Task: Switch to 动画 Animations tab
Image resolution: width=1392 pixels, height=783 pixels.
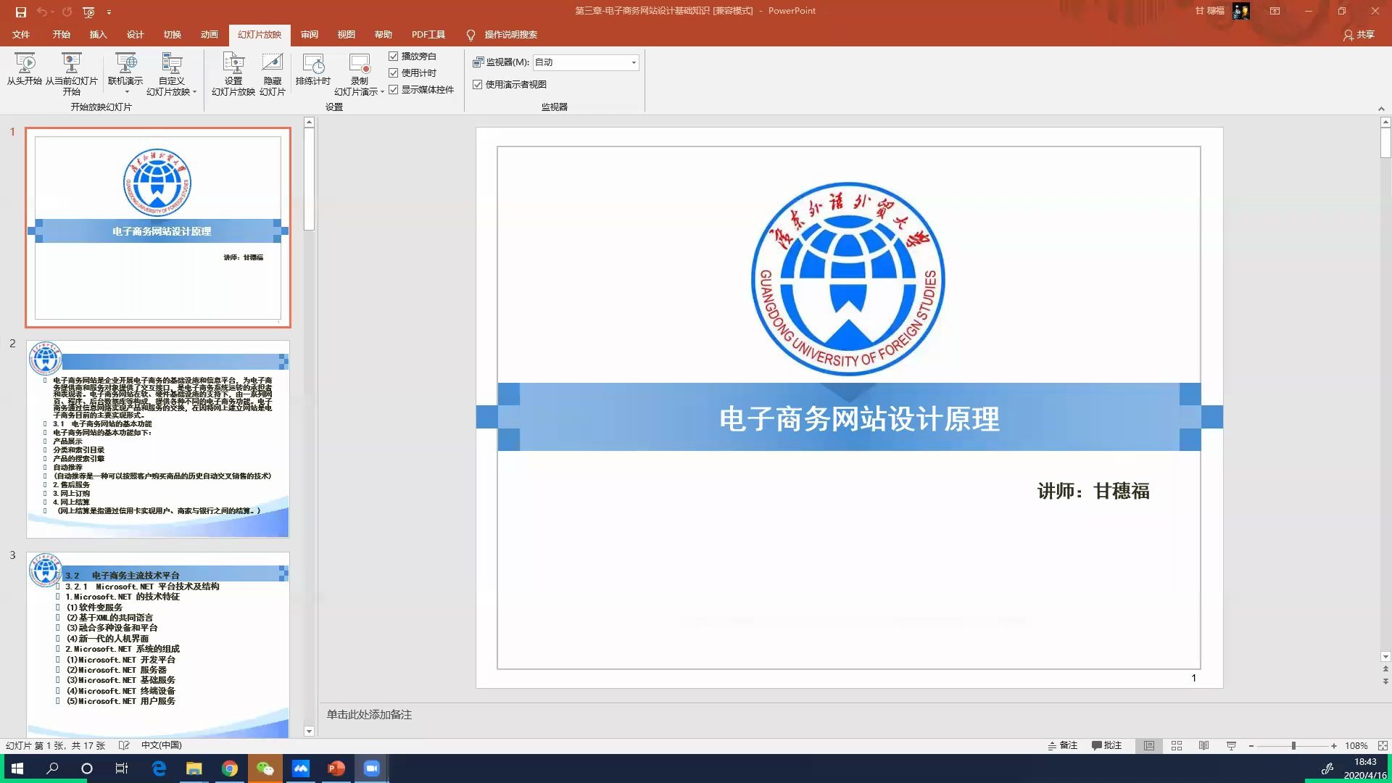Action: click(209, 35)
